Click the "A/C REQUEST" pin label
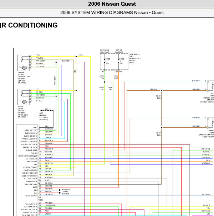Viewport: 214px width, 216px height. pyautogui.click(x=31, y=159)
